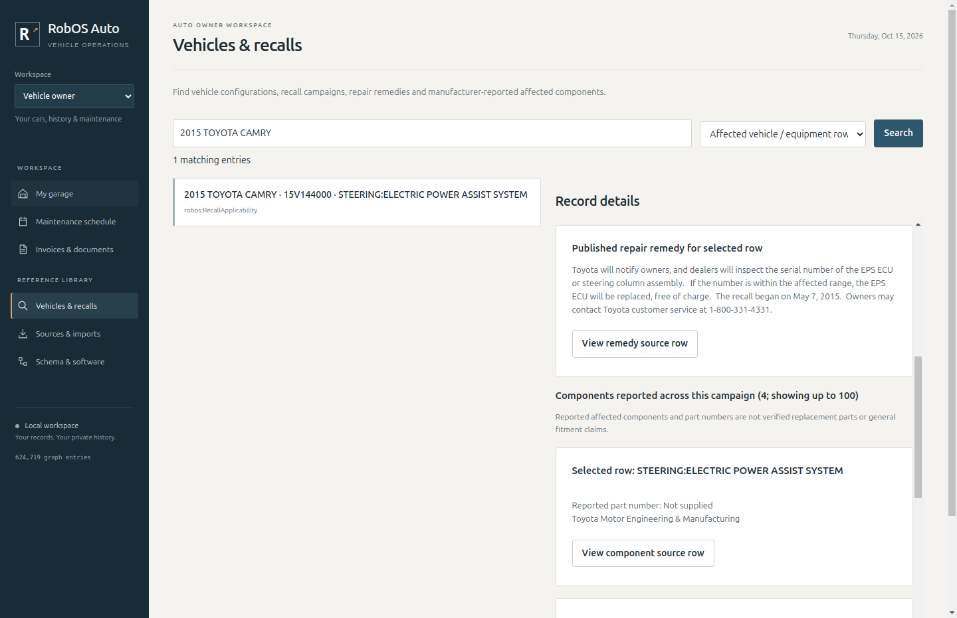Click View remedy source row button
Viewport: 957px width, 618px height.
click(x=635, y=344)
